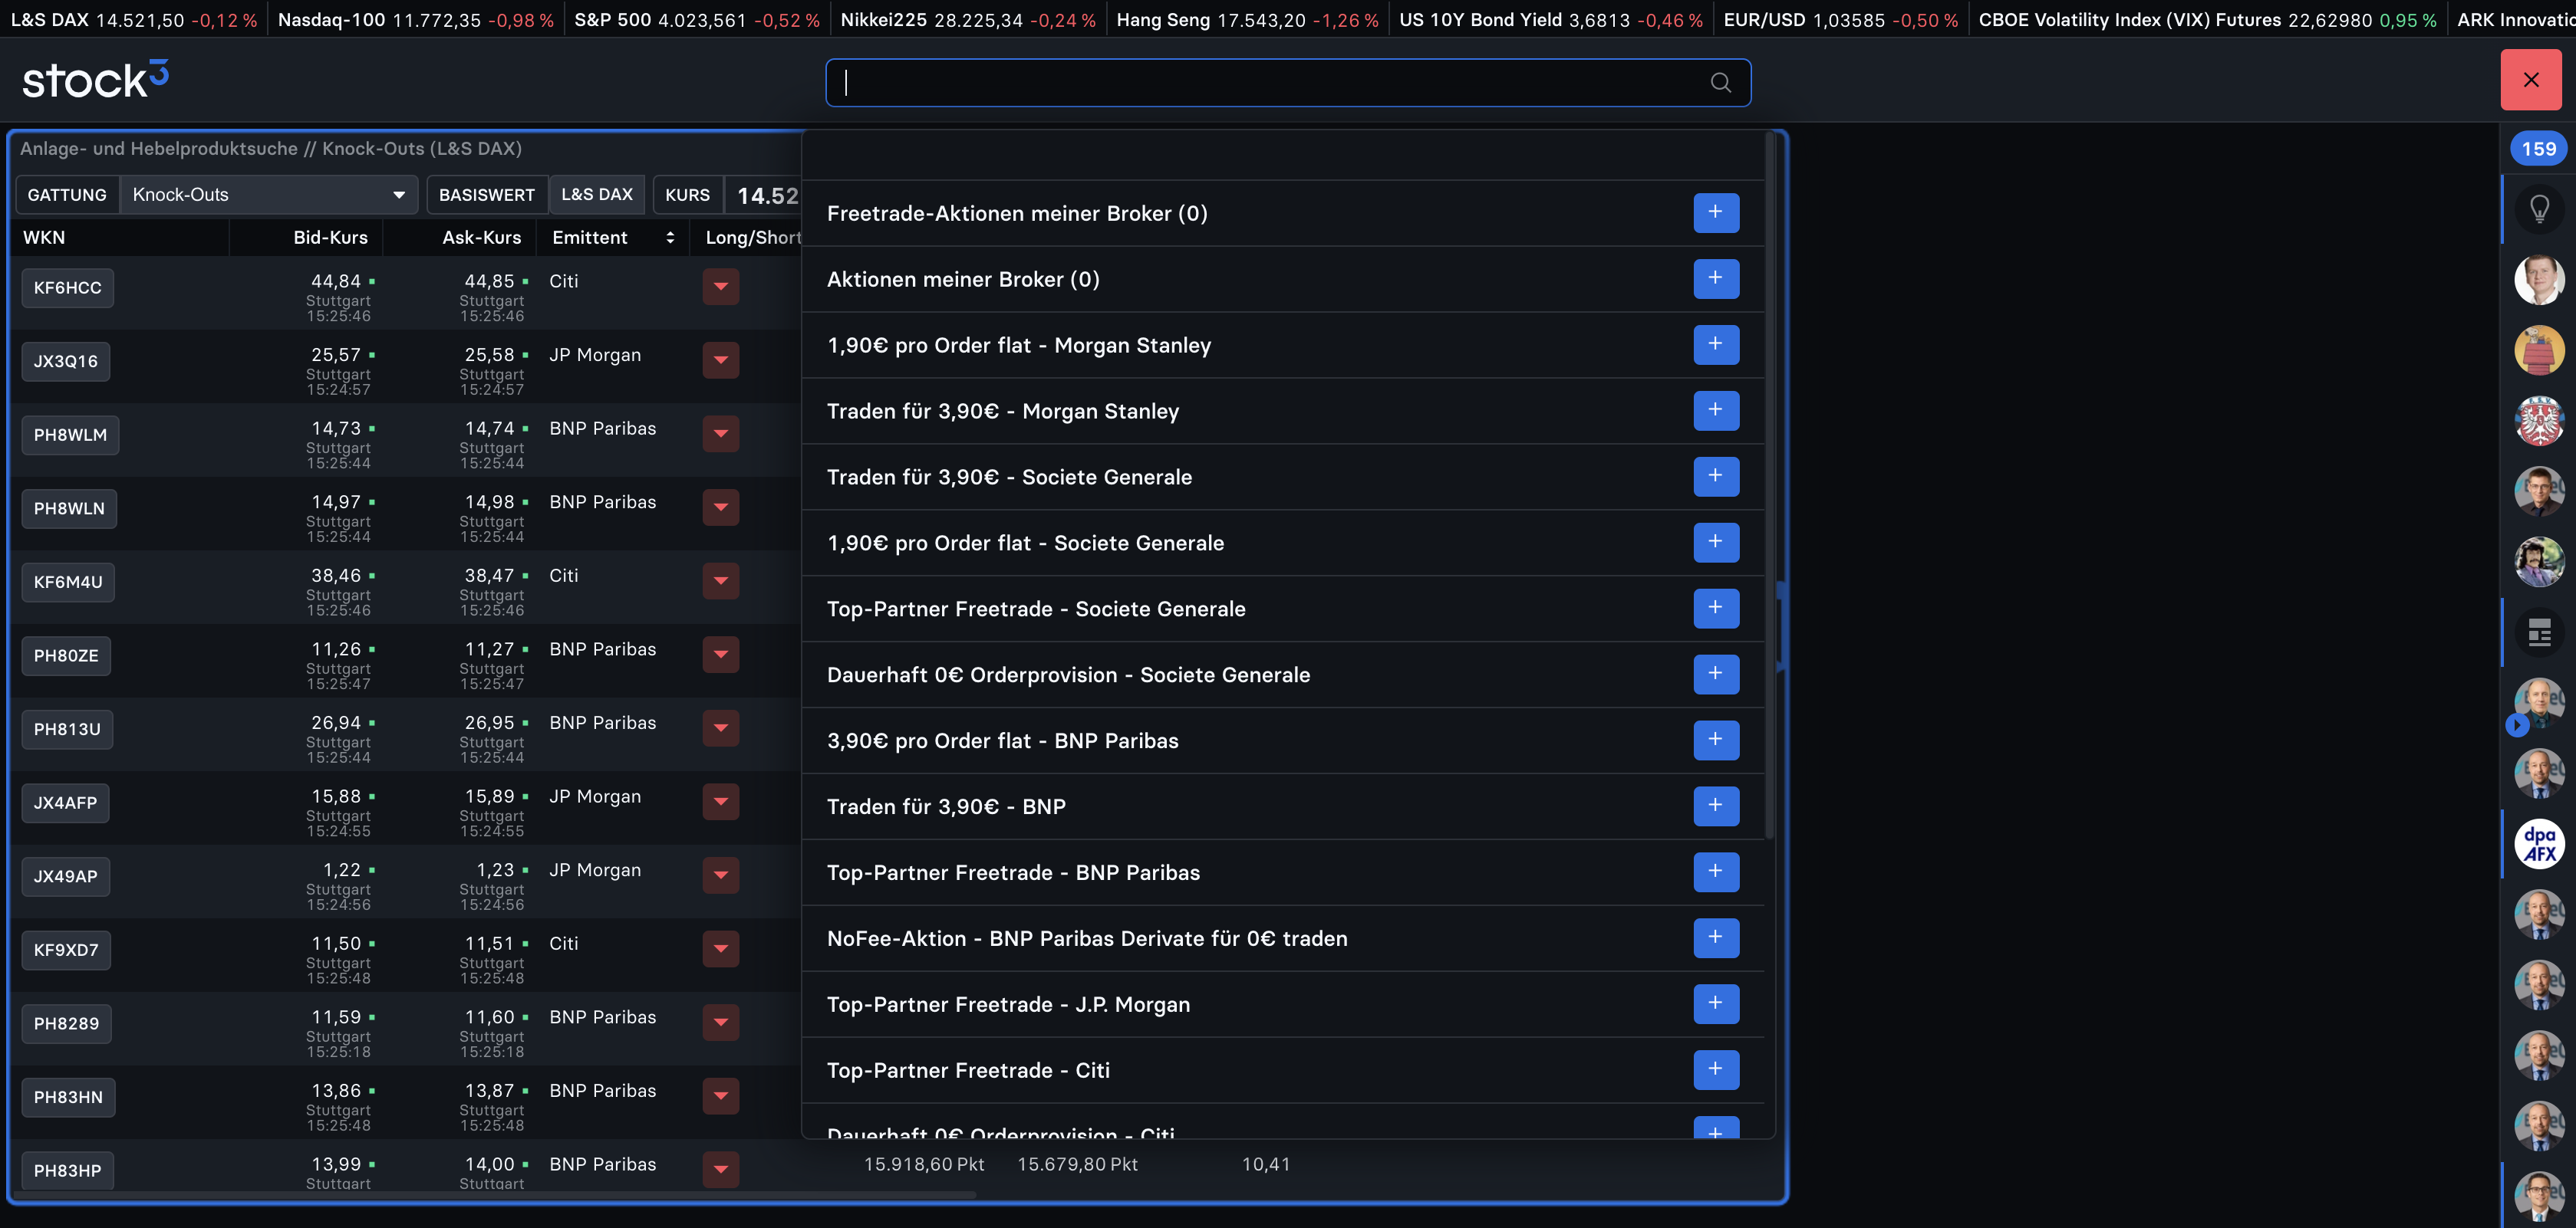This screenshot has height=1228, width=2576.
Task: Open WKN PH83HN product
Action: (68, 1097)
